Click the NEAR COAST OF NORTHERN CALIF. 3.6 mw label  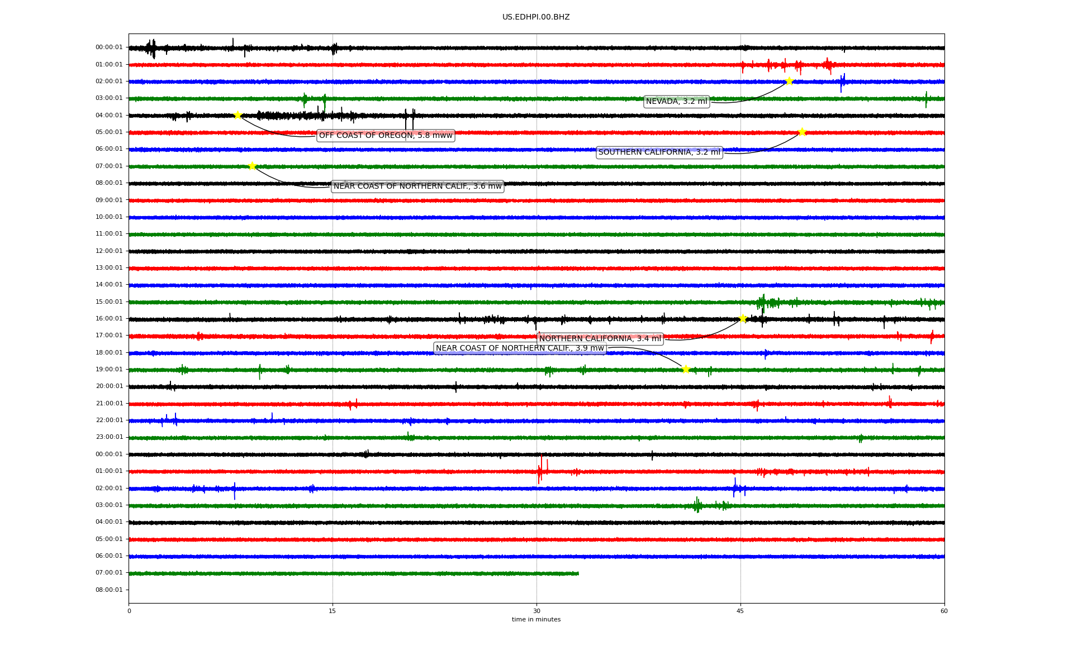[417, 186]
